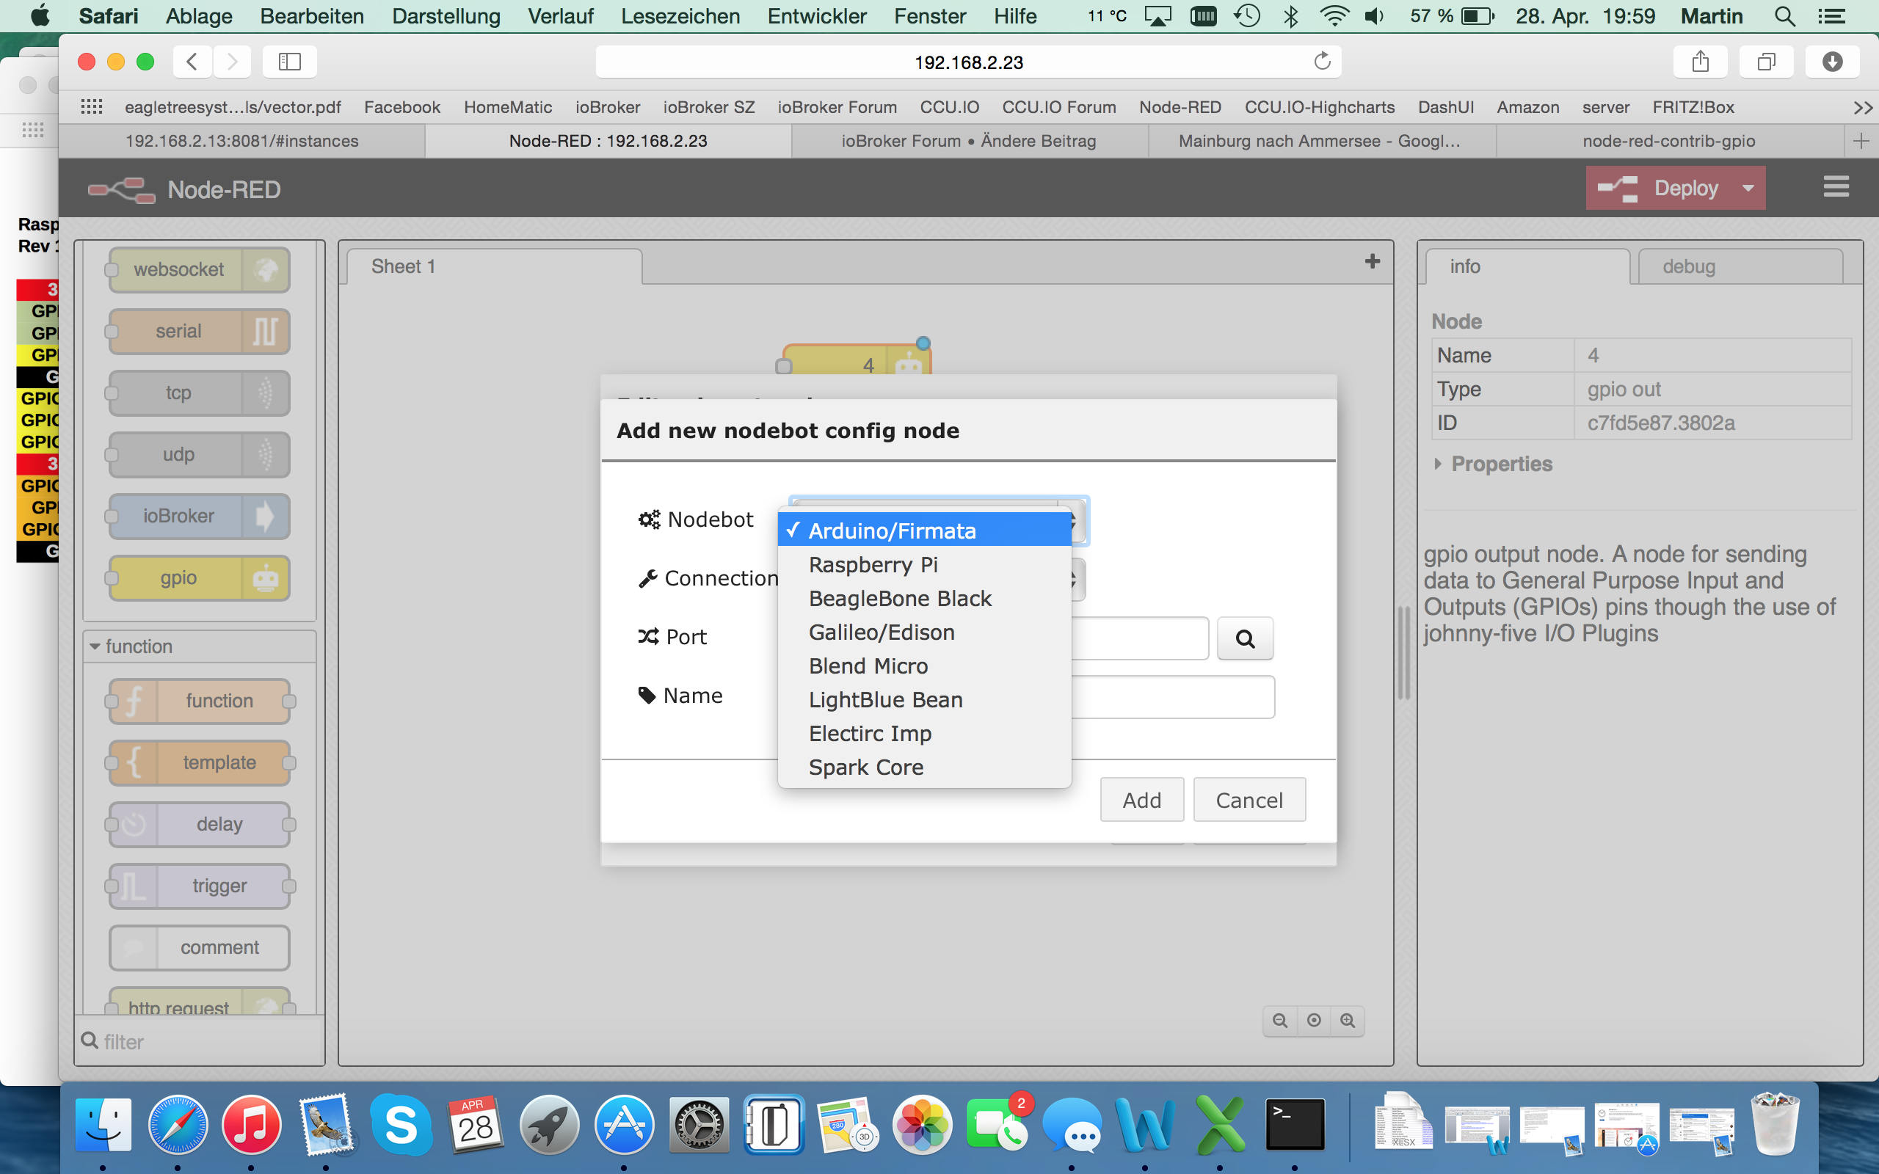Open the Deploy dropdown arrow

click(x=1748, y=188)
